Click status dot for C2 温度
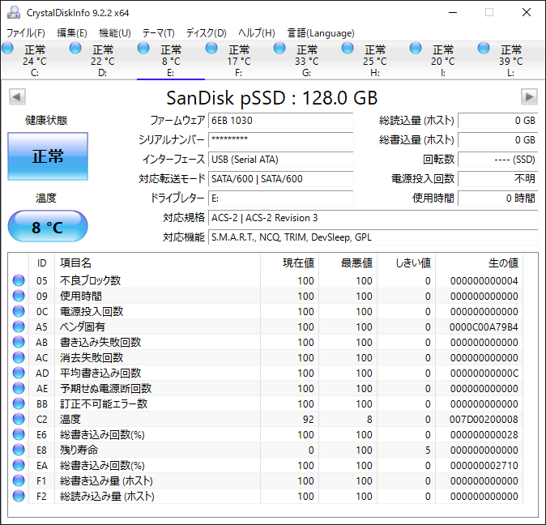The width and height of the screenshot is (546, 525). [19, 419]
